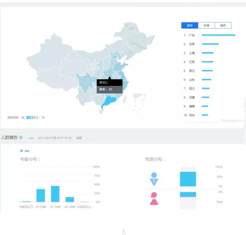Click the ranking bar for 上海

(x=207, y=53)
